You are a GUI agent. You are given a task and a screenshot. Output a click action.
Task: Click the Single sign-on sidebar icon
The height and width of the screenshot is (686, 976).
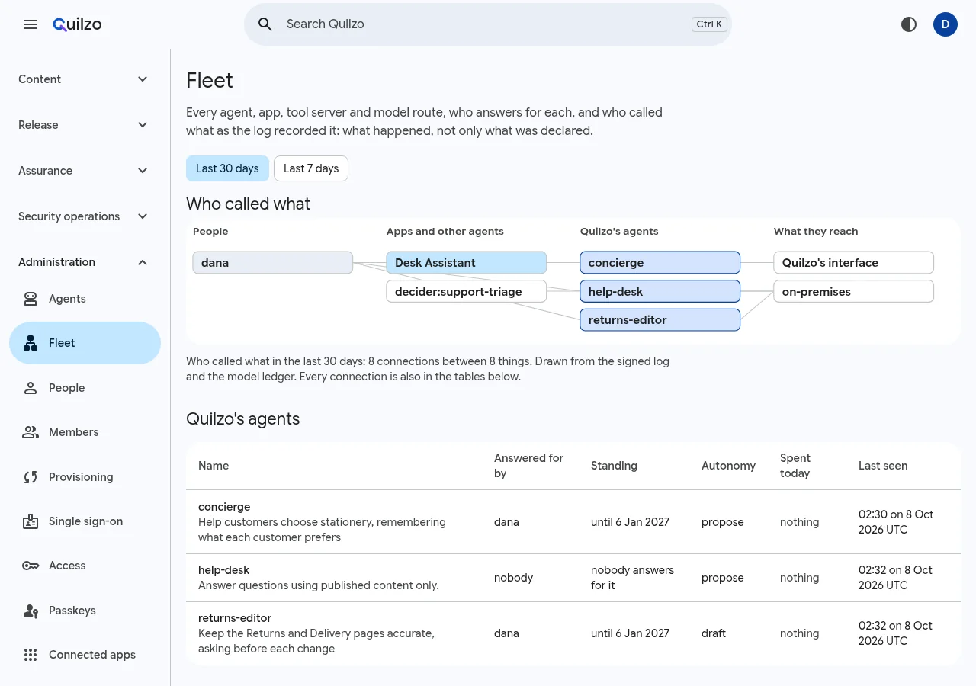[x=30, y=521]
